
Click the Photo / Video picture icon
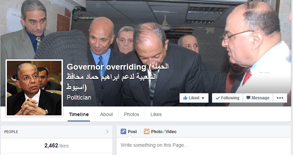(146, 131)
